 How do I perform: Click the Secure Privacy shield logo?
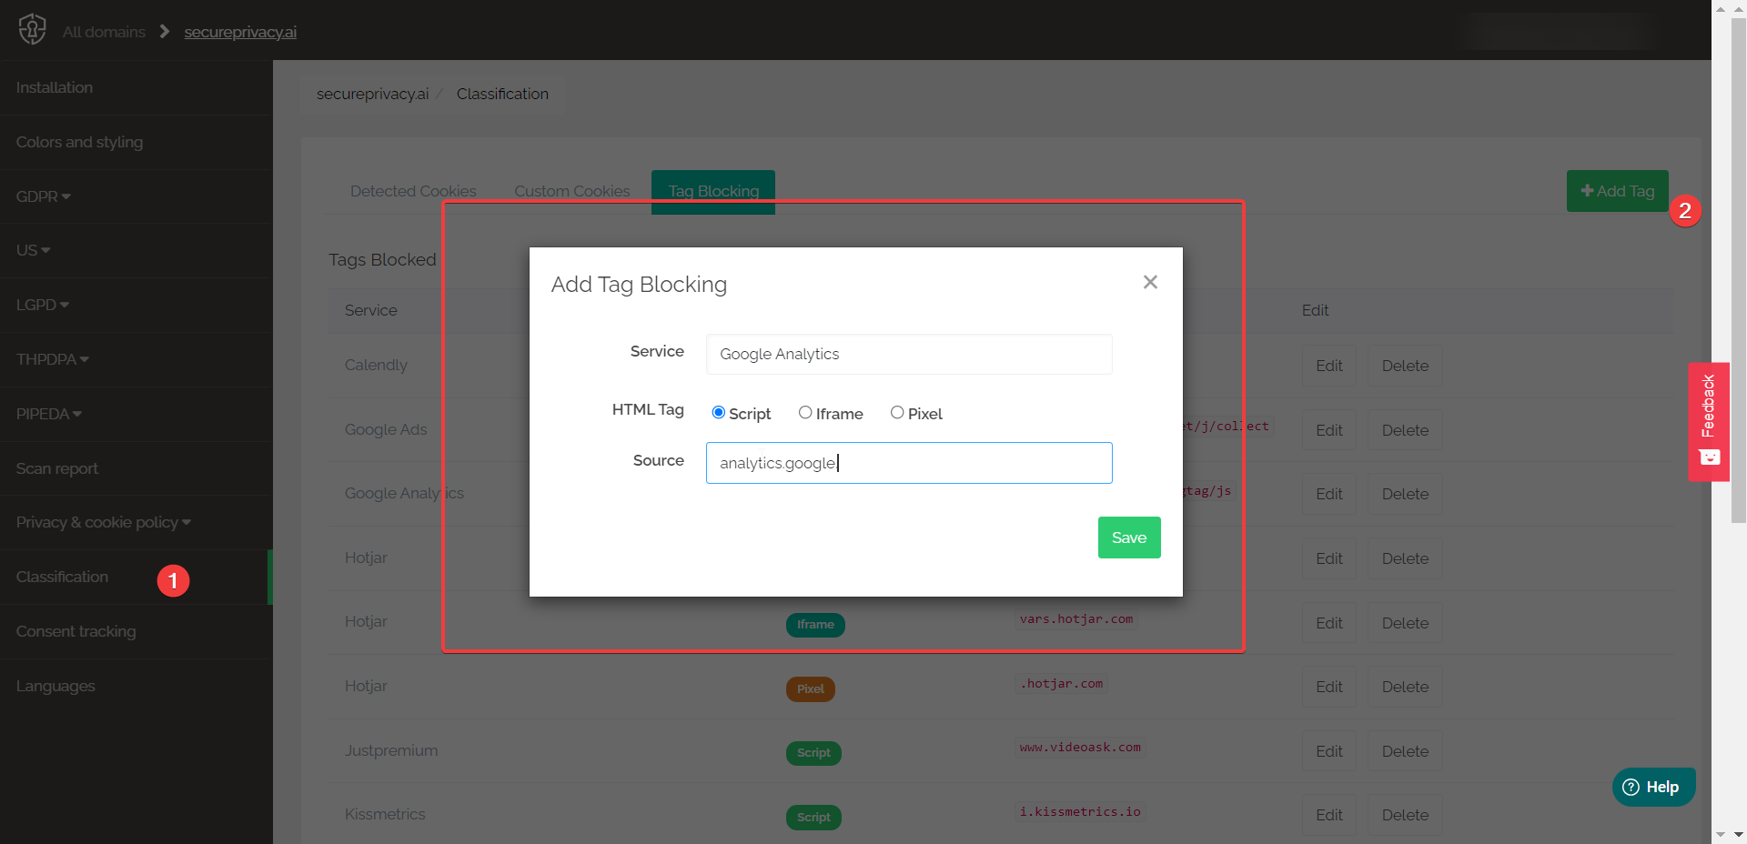click(x=32, y=29)
